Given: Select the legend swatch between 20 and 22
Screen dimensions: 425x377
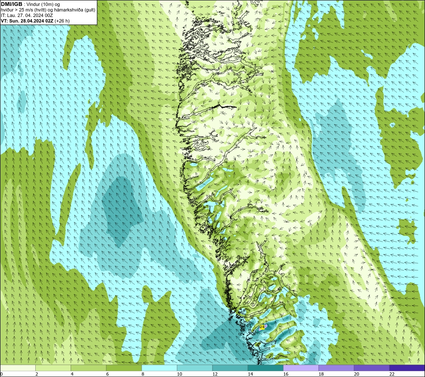Looking at the screenshot, I should point(371,368).
